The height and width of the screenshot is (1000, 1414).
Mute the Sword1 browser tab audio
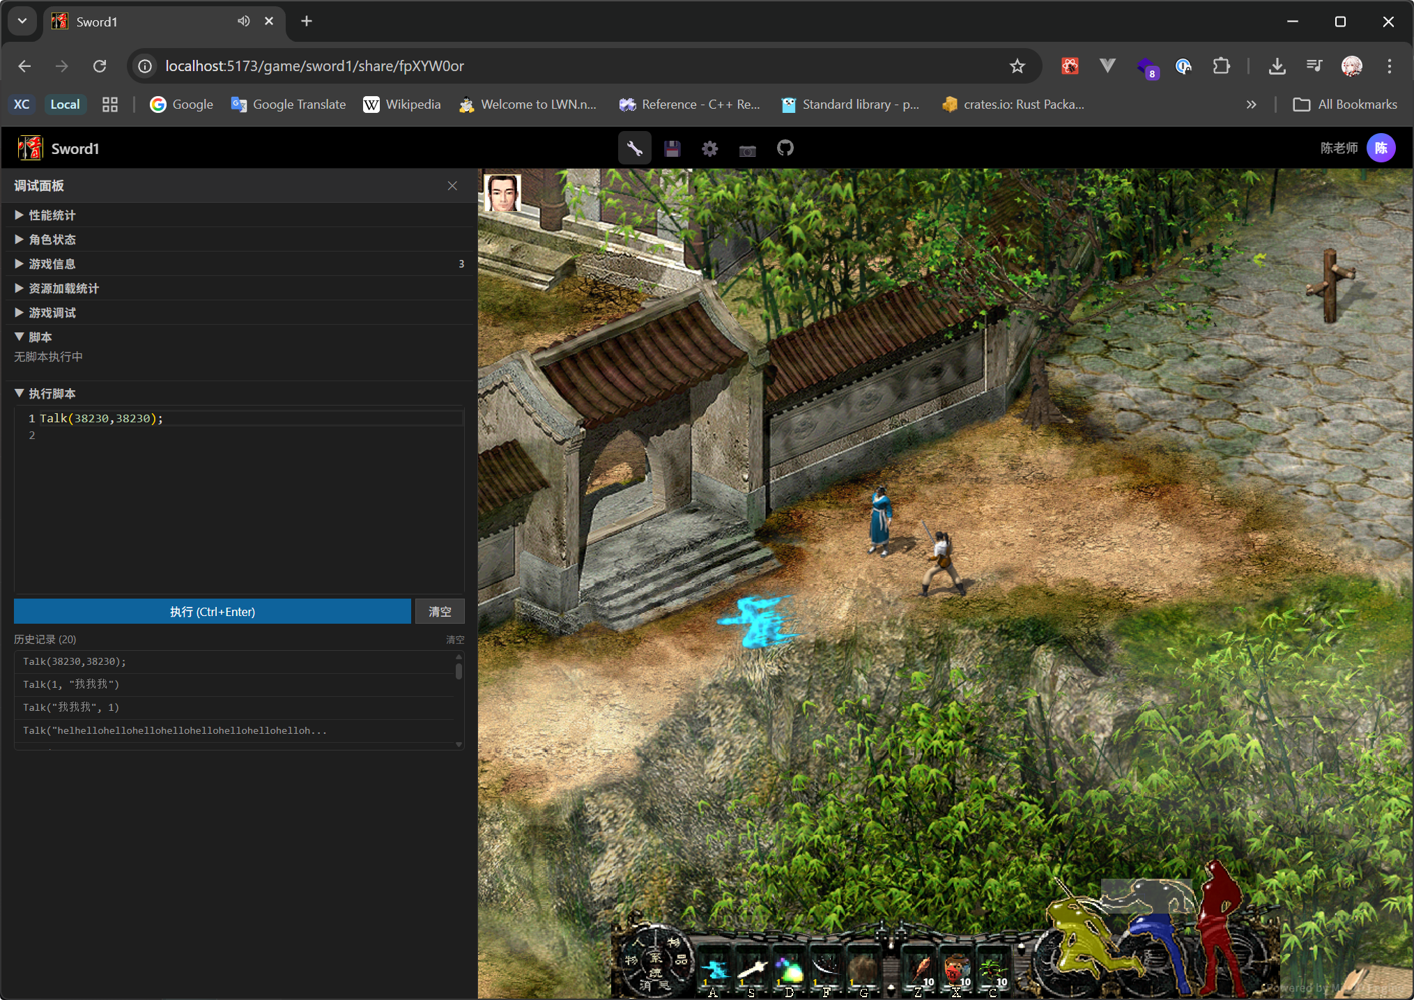coord(243,21)
